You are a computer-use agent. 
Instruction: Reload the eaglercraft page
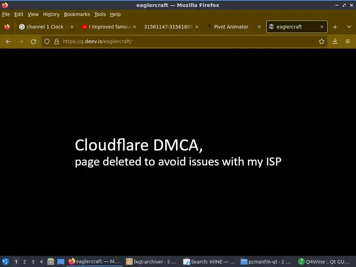33,42
